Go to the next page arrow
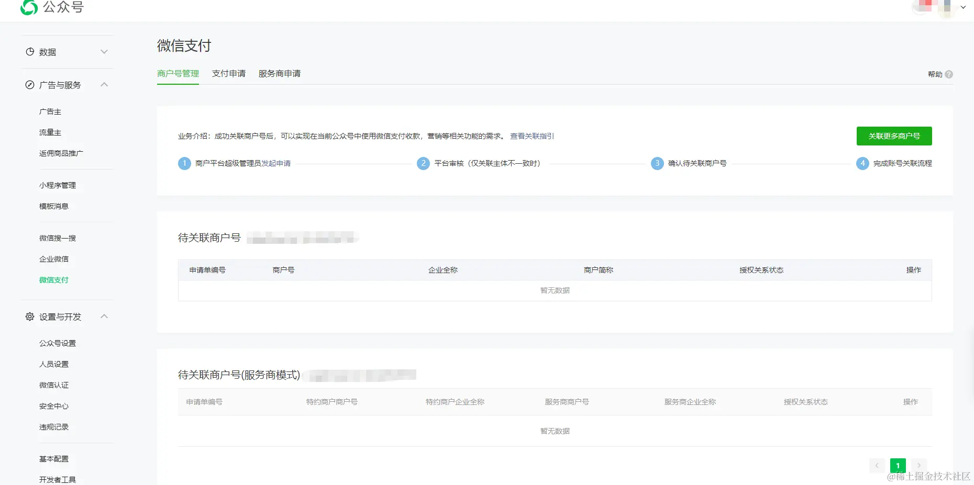Image resolution: width=974 pixels, height=485 pixels. point(919,465)
